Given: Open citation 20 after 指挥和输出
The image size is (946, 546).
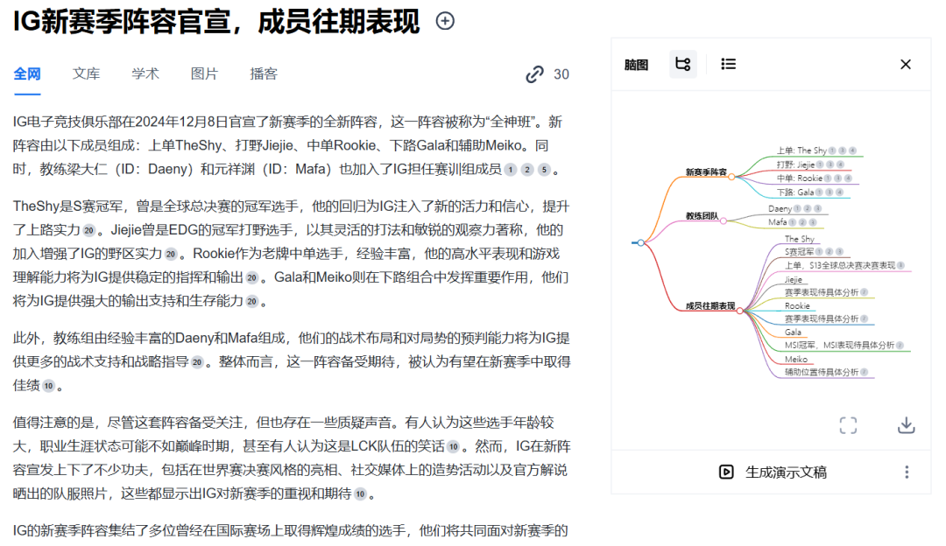Looking at the screenshot, I should coord(252,278).
